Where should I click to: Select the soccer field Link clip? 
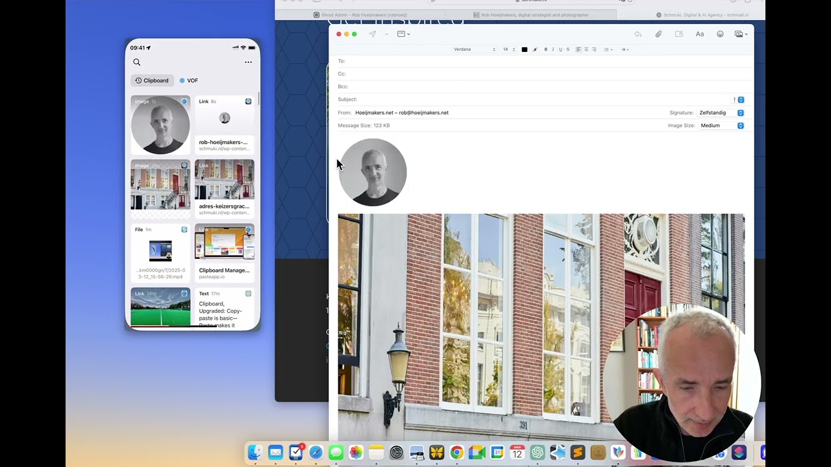[160, 308]
